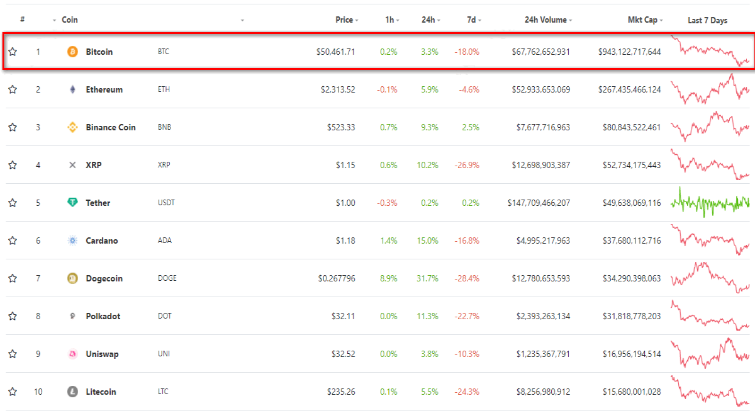Screen dimensions: 755x413
Task: Open the Cardano coin name link
Action: click(x=102, y=240)
